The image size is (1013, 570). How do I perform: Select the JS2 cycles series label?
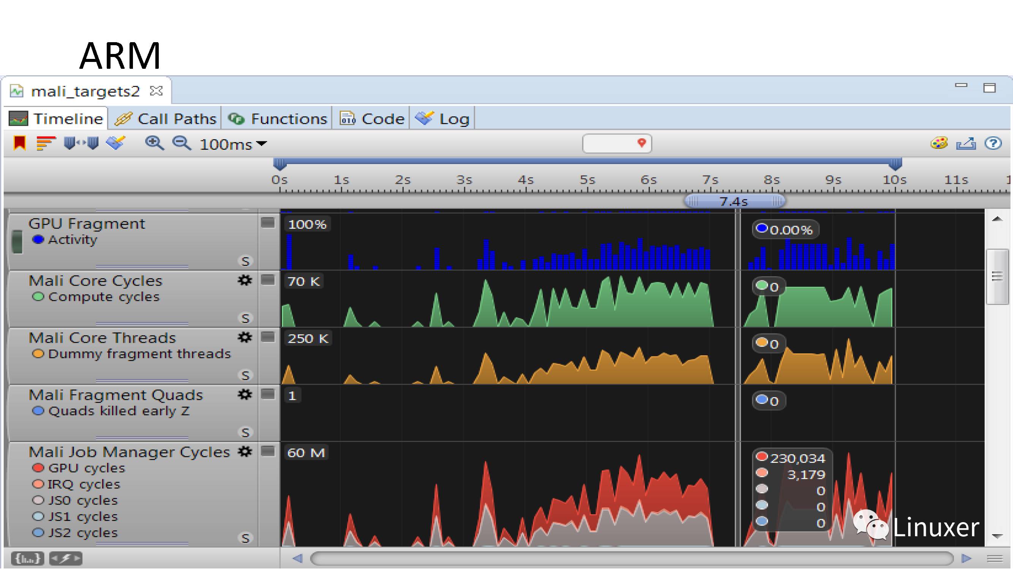[x=82, y=532]
